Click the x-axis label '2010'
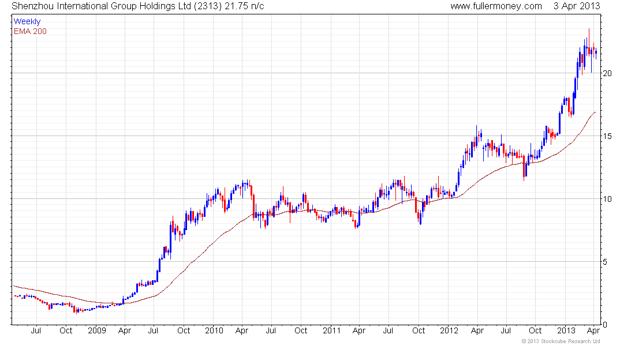The image size is (635, 346). [x=214, y=330]
